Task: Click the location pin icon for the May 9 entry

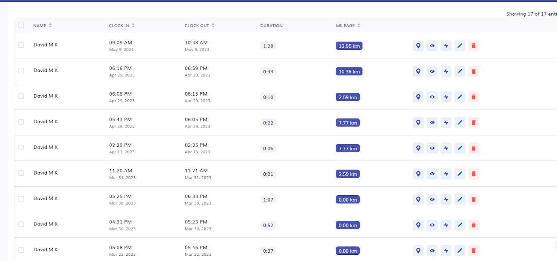Action: point(418,46)
